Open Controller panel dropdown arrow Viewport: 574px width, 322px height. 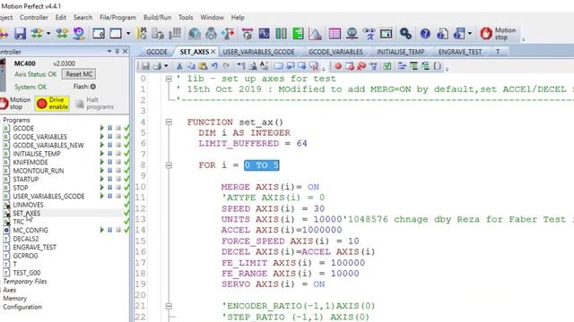(x=109, y=52)
